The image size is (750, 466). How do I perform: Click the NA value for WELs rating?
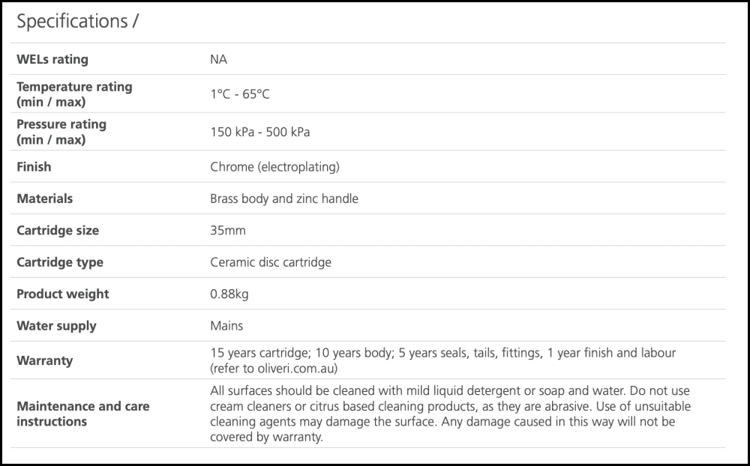pyautogui.click(x=218, y=59)
